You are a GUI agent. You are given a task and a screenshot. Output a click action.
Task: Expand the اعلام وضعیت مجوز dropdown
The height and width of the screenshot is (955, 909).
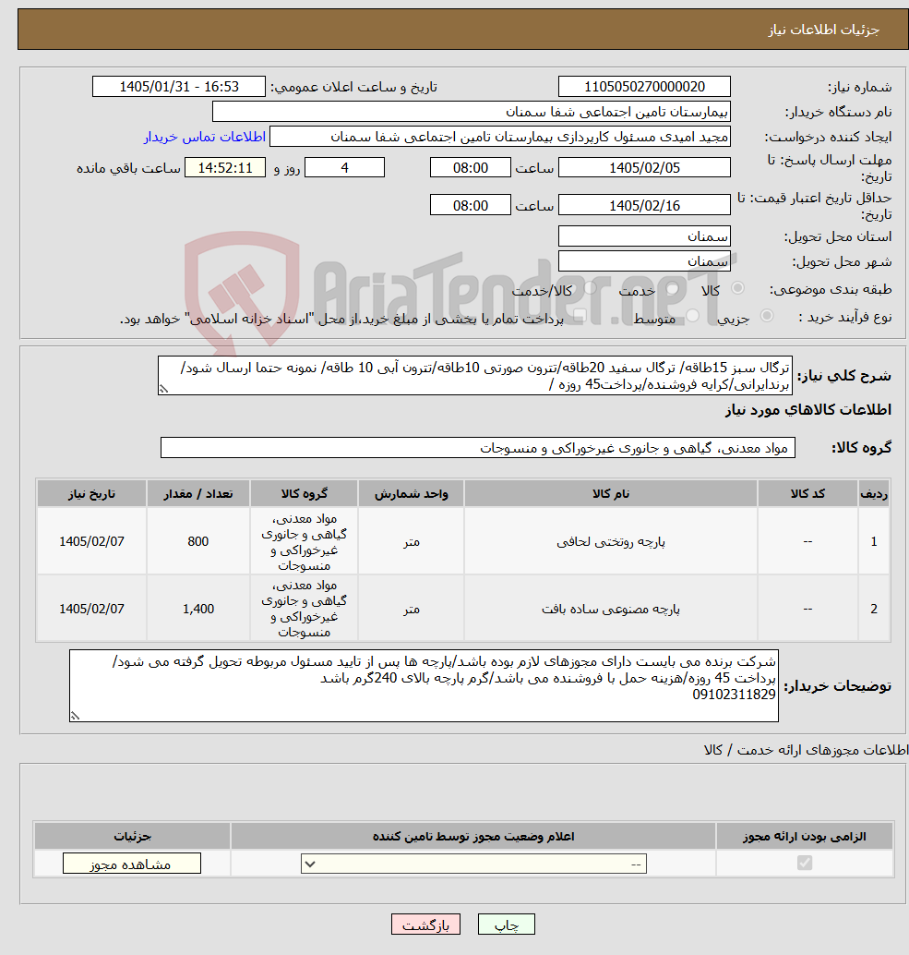(x=473, y=864)
